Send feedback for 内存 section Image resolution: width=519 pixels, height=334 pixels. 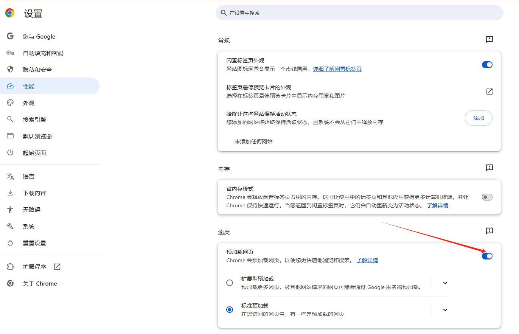pyautogui.click(x=489, y=168)
